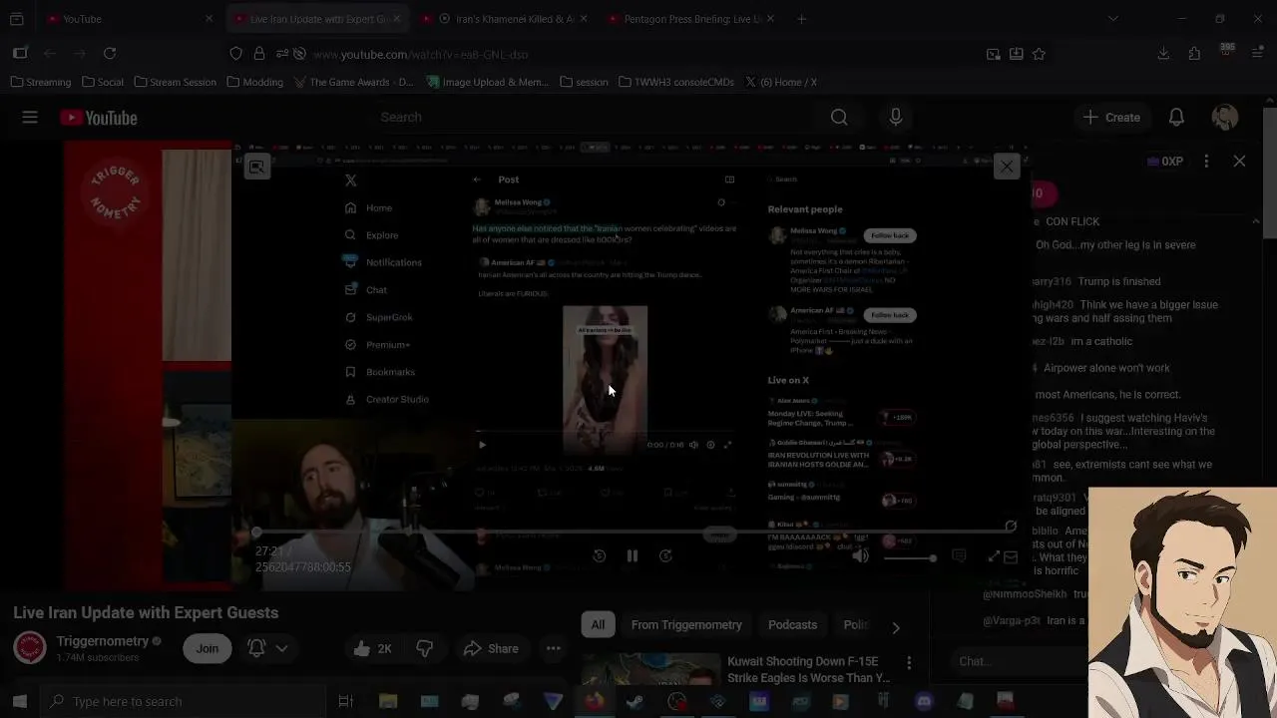Adjust the video volume slider
The height and width of the screenshot is (718, 1277).
pos(908,557)
